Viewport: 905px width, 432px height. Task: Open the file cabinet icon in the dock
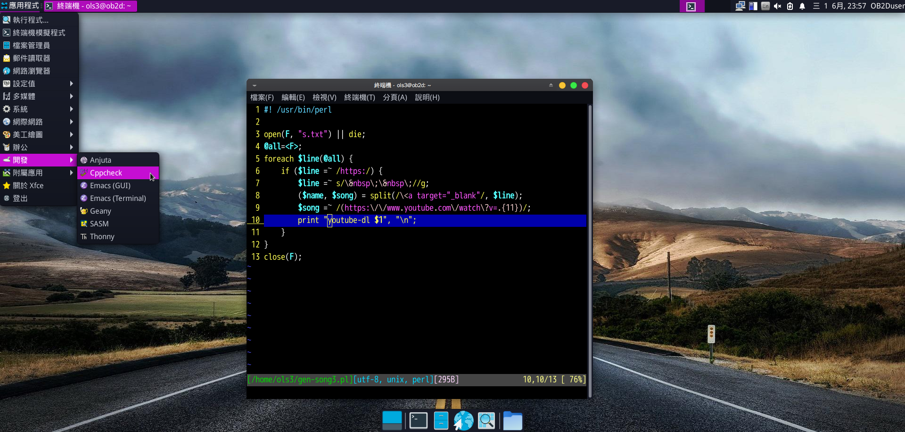441,420
